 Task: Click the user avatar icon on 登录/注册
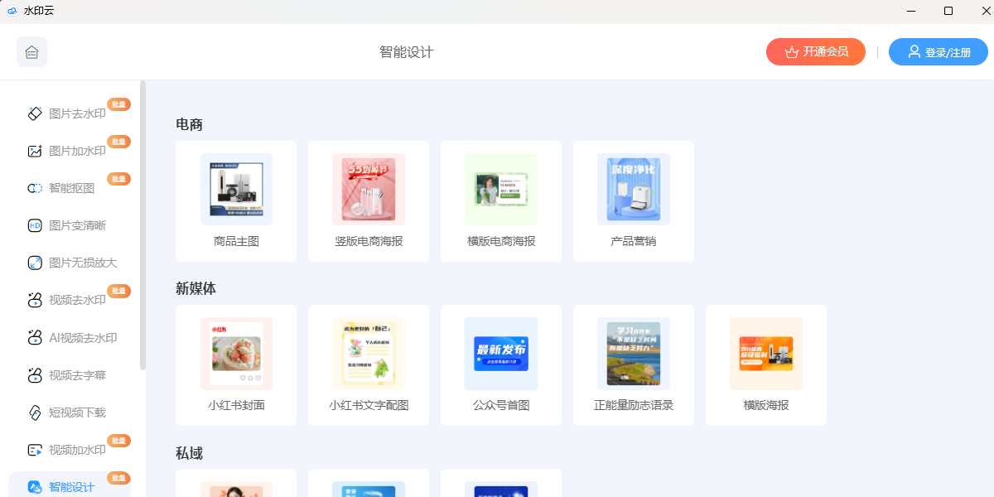tap(914, 51)
